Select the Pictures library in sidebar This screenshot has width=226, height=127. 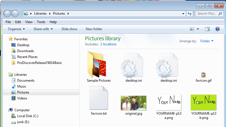click(x=41, y=92)
